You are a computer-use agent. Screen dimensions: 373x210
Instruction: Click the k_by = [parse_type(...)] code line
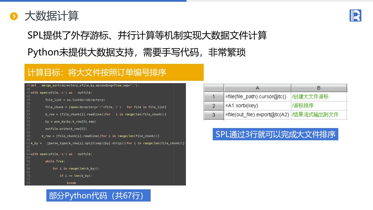108,143
